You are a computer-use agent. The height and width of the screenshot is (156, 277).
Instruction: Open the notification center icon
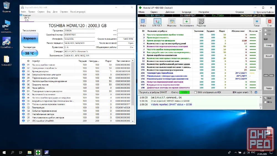pyautogui.click(x=271, y=152)
